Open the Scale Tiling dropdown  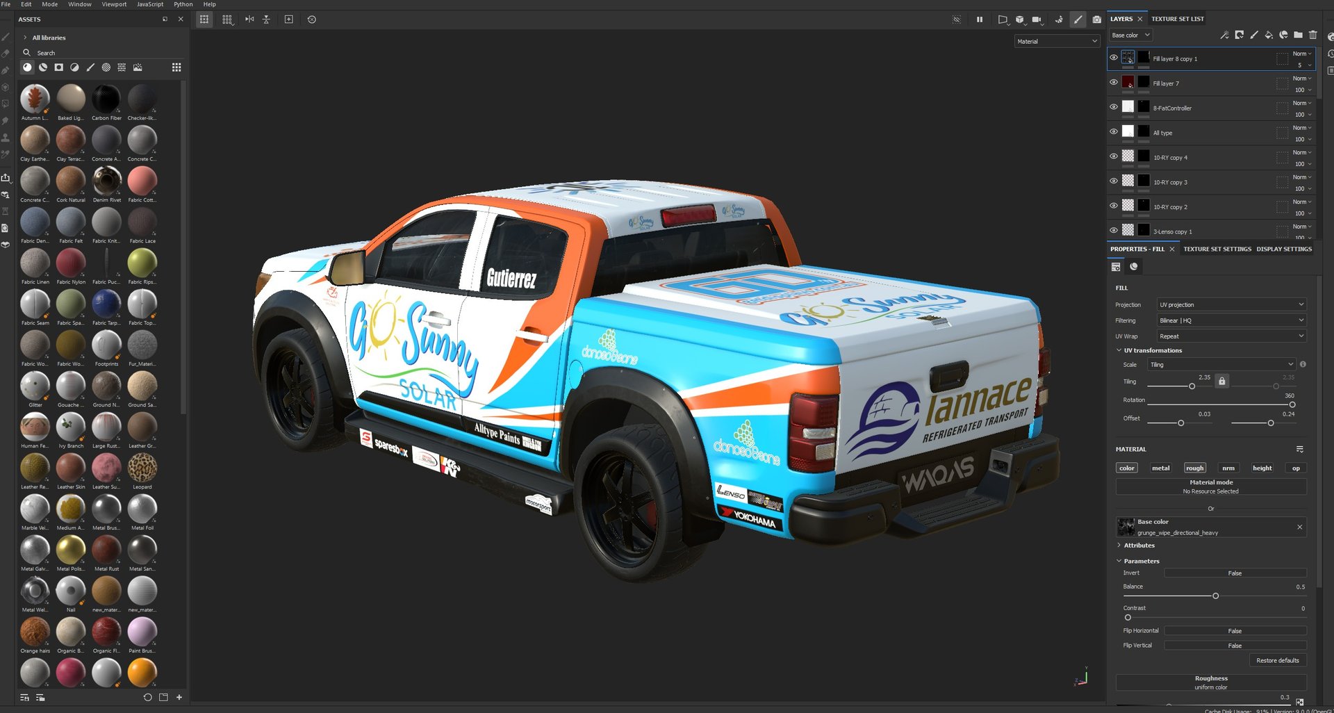pos(1221,364)
